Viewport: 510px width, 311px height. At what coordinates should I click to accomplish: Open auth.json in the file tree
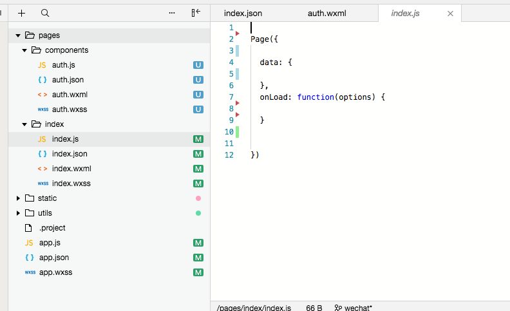[68, 80]
